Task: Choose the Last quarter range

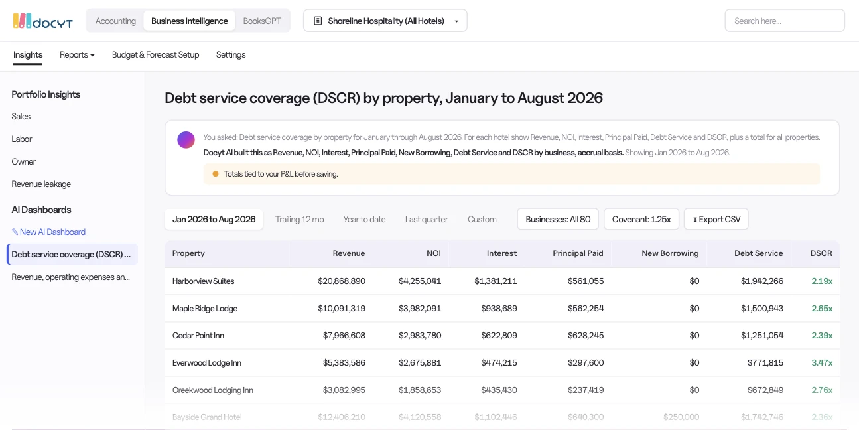Action: click(x=427, y=219)
